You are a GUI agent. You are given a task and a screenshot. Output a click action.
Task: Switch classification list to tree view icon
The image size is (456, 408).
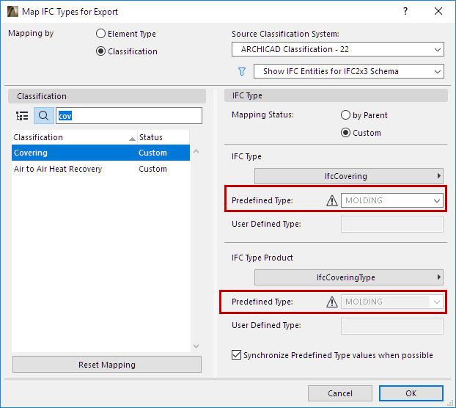22,116
